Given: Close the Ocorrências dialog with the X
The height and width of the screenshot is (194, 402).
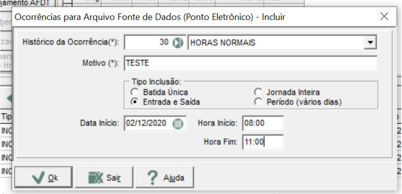Looking at the screenshot, I should point(384,17).
